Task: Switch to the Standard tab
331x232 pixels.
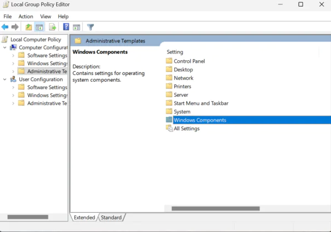Action: (x=111, y=218)
